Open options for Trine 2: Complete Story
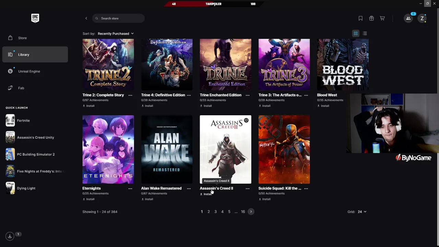Image resolution: width=439 pixels, height=247 pixels. click(130, 95)
